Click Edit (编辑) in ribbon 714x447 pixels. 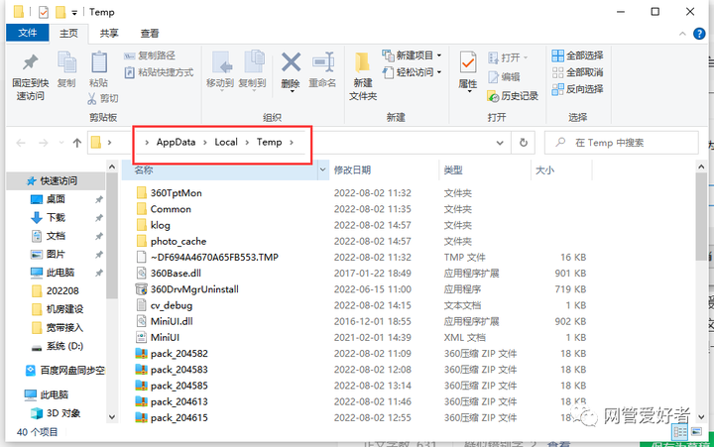coord(504,77)
